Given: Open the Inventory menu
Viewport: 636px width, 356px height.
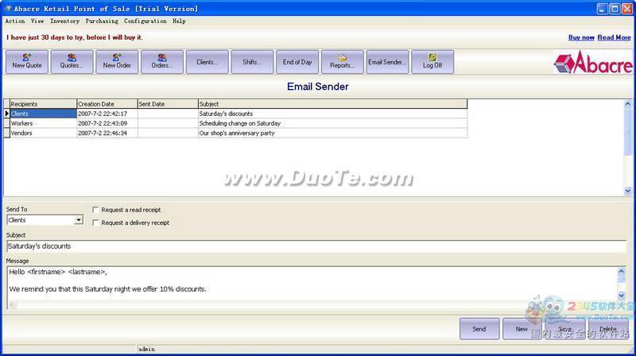Looking at the screenshot, I should (64, 21).
